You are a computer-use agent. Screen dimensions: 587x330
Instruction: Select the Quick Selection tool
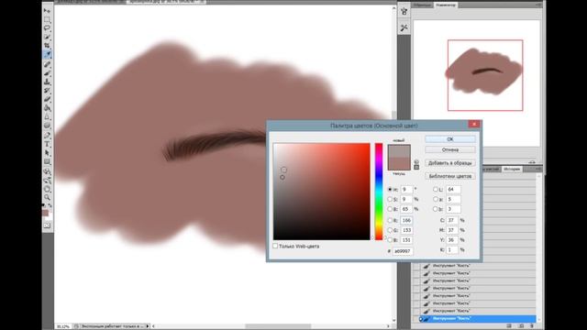click(x=47, y=37)
